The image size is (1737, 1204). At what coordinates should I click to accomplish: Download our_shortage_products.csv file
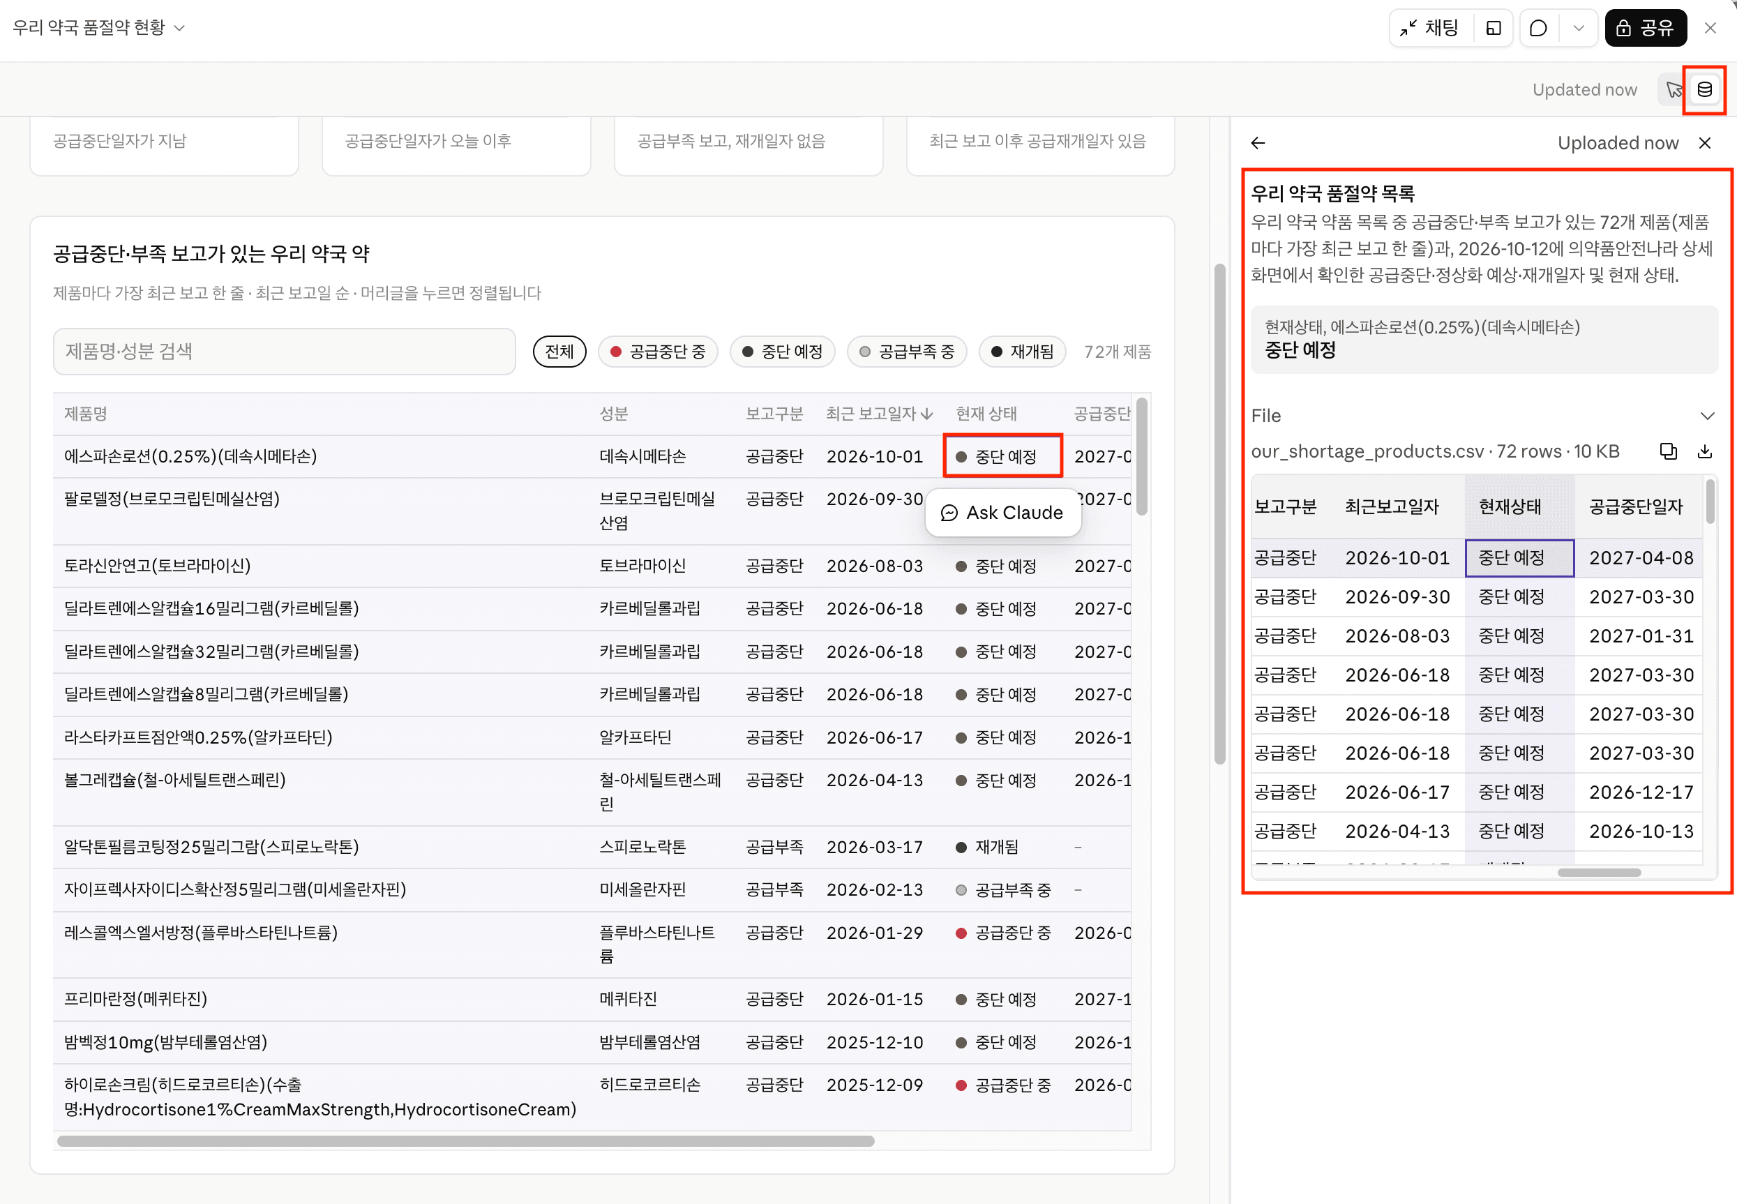pos(1704,451)
